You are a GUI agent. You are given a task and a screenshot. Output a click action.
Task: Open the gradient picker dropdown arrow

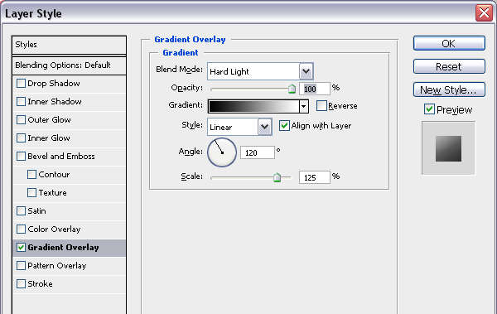304,106
